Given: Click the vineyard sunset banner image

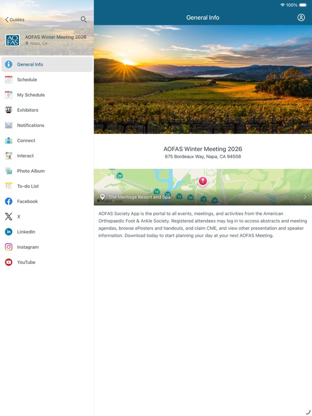Looking at the screenshot, I should [203, 79].
